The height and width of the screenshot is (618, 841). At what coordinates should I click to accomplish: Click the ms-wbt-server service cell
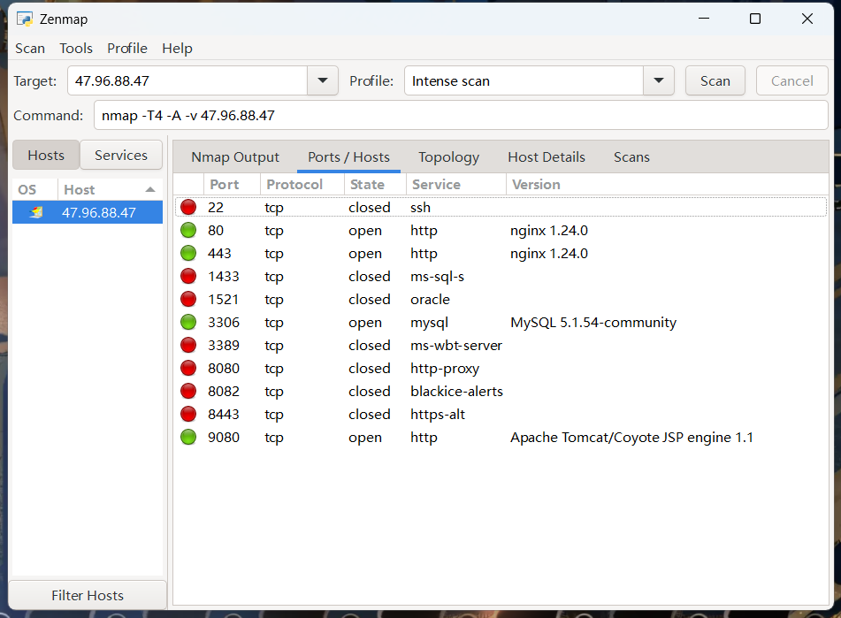(456, 345)
